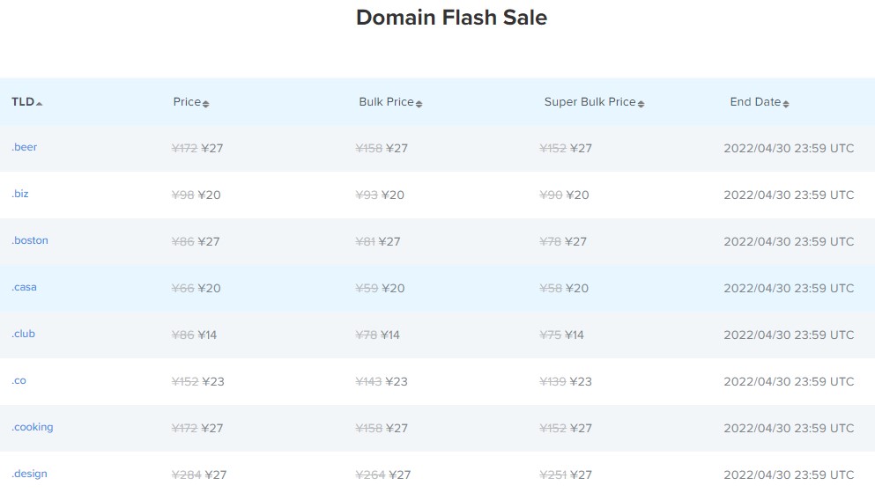The width and height of the screenshot is (875, 493).
Task: Sort by Price column header
Action: (x=187, y=102)
